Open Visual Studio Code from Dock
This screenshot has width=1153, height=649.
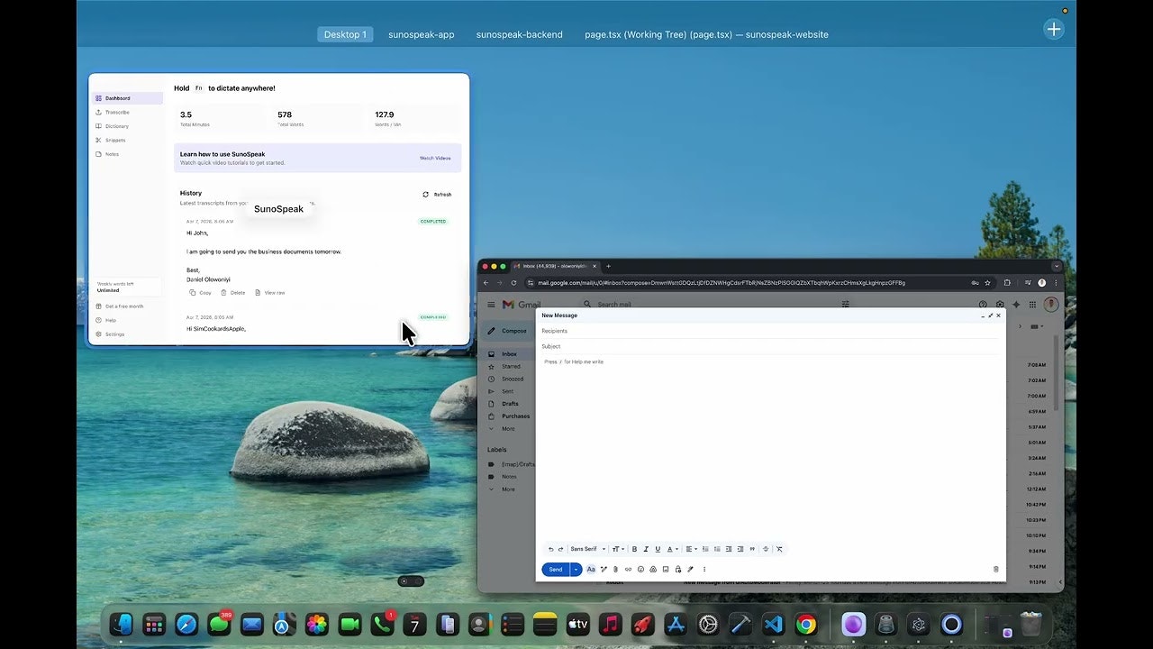pos(773,624)
